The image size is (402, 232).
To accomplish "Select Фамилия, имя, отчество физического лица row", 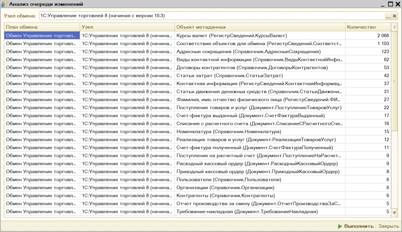I will click(x=197, y=99).
